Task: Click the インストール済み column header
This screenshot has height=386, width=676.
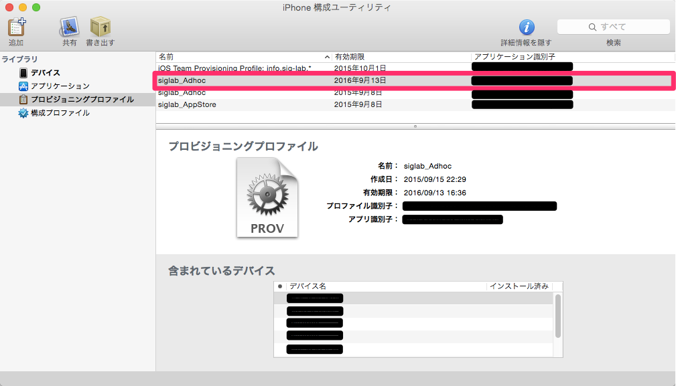Action: point(519,286)
